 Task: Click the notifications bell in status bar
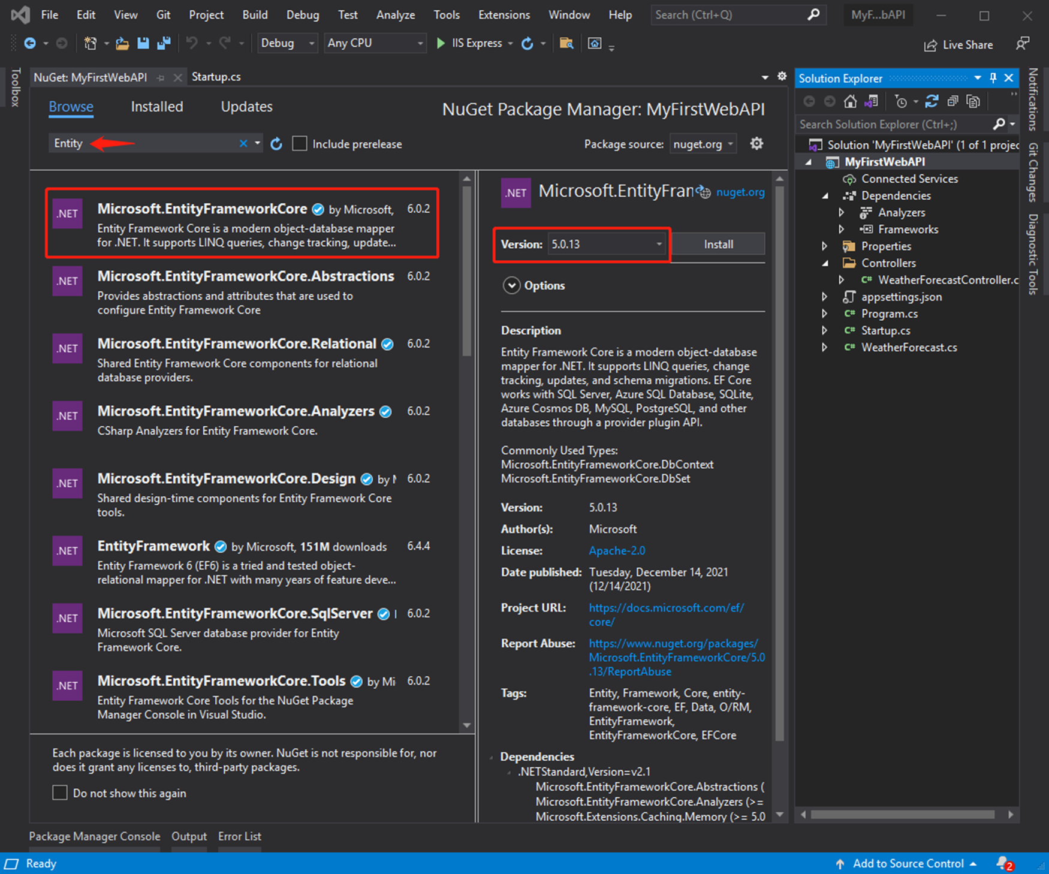click(1005, 863)
